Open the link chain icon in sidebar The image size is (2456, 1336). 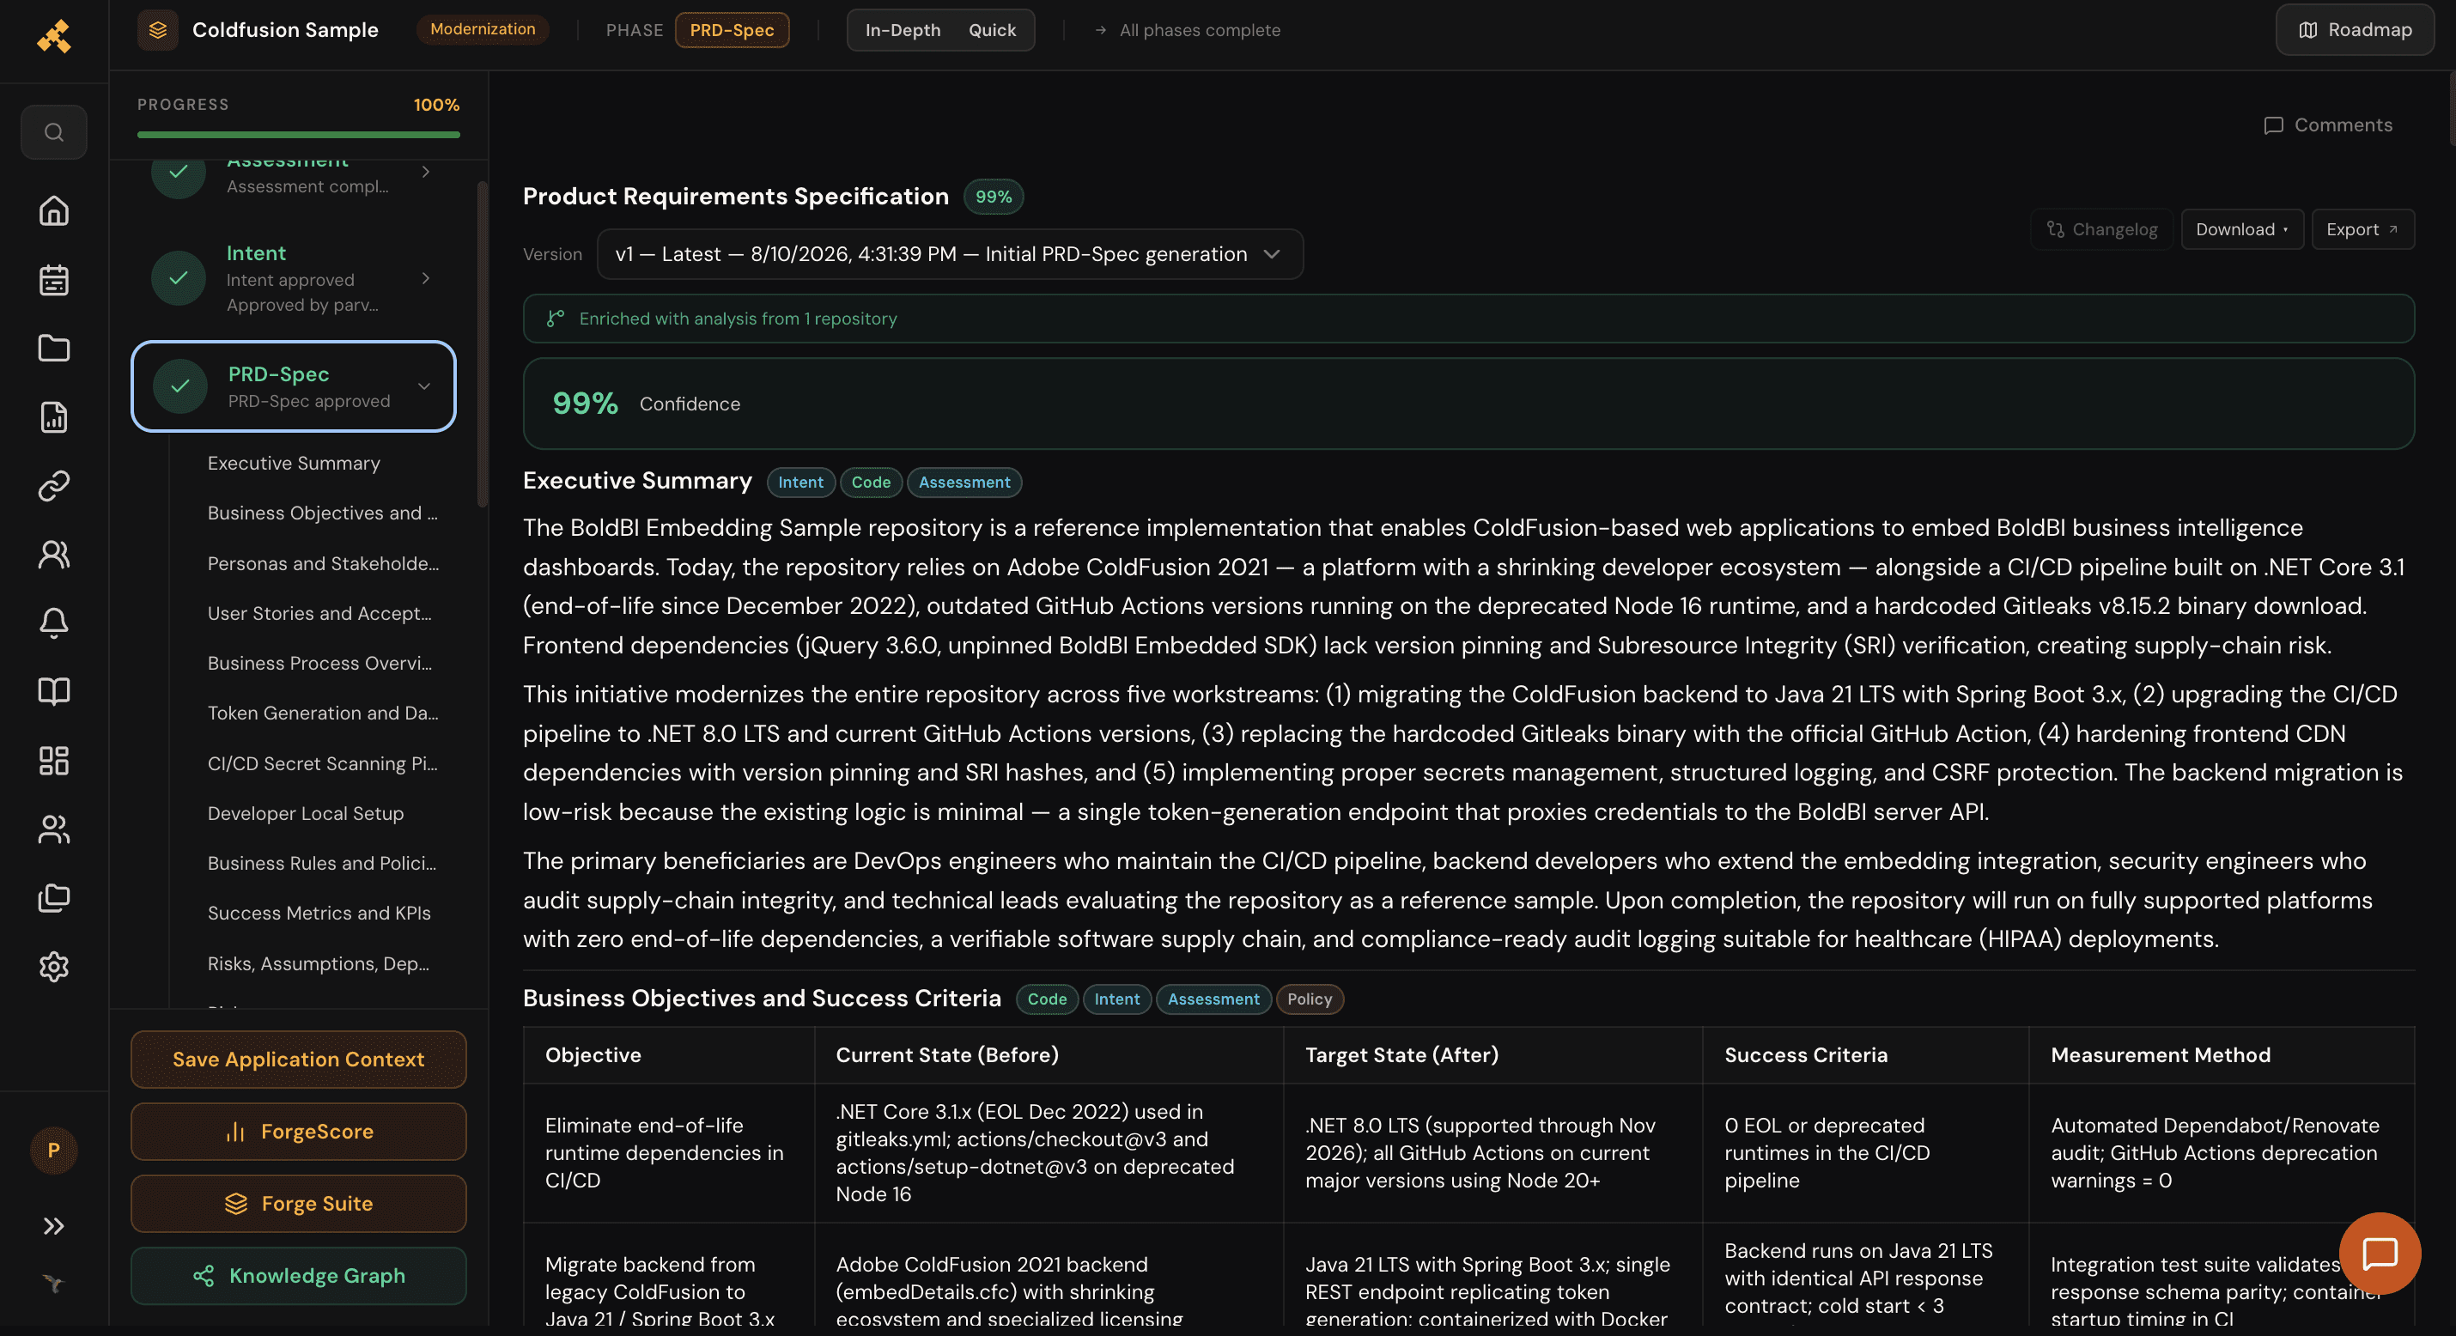53,485
